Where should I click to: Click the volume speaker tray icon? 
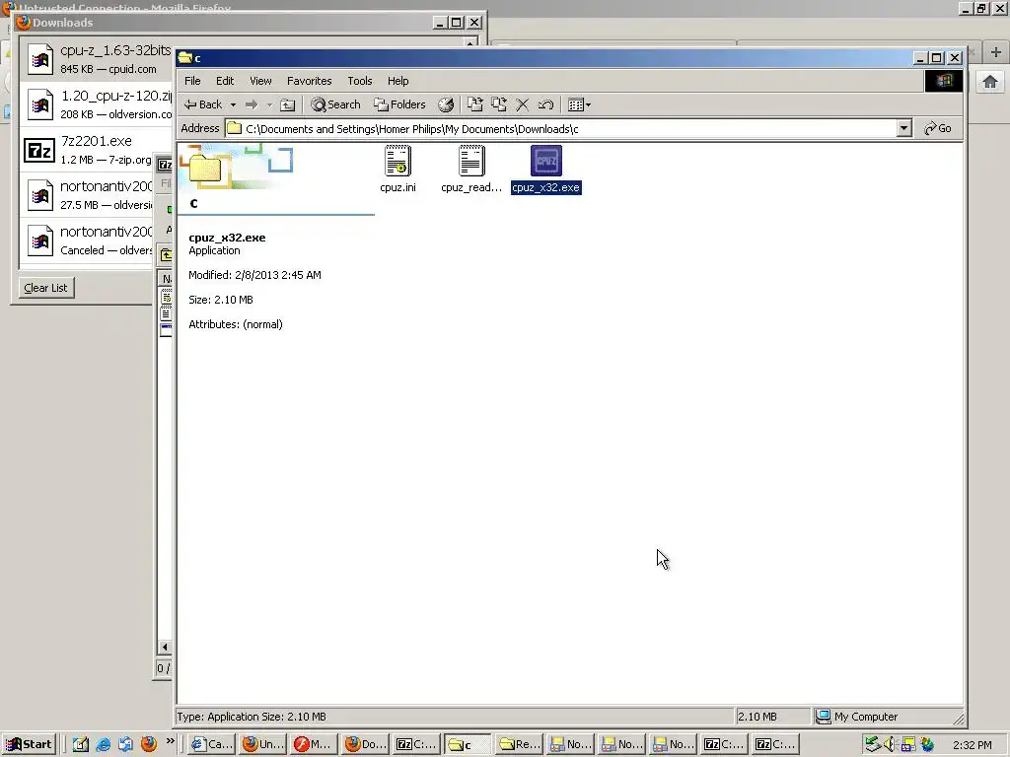click(890, 744)
